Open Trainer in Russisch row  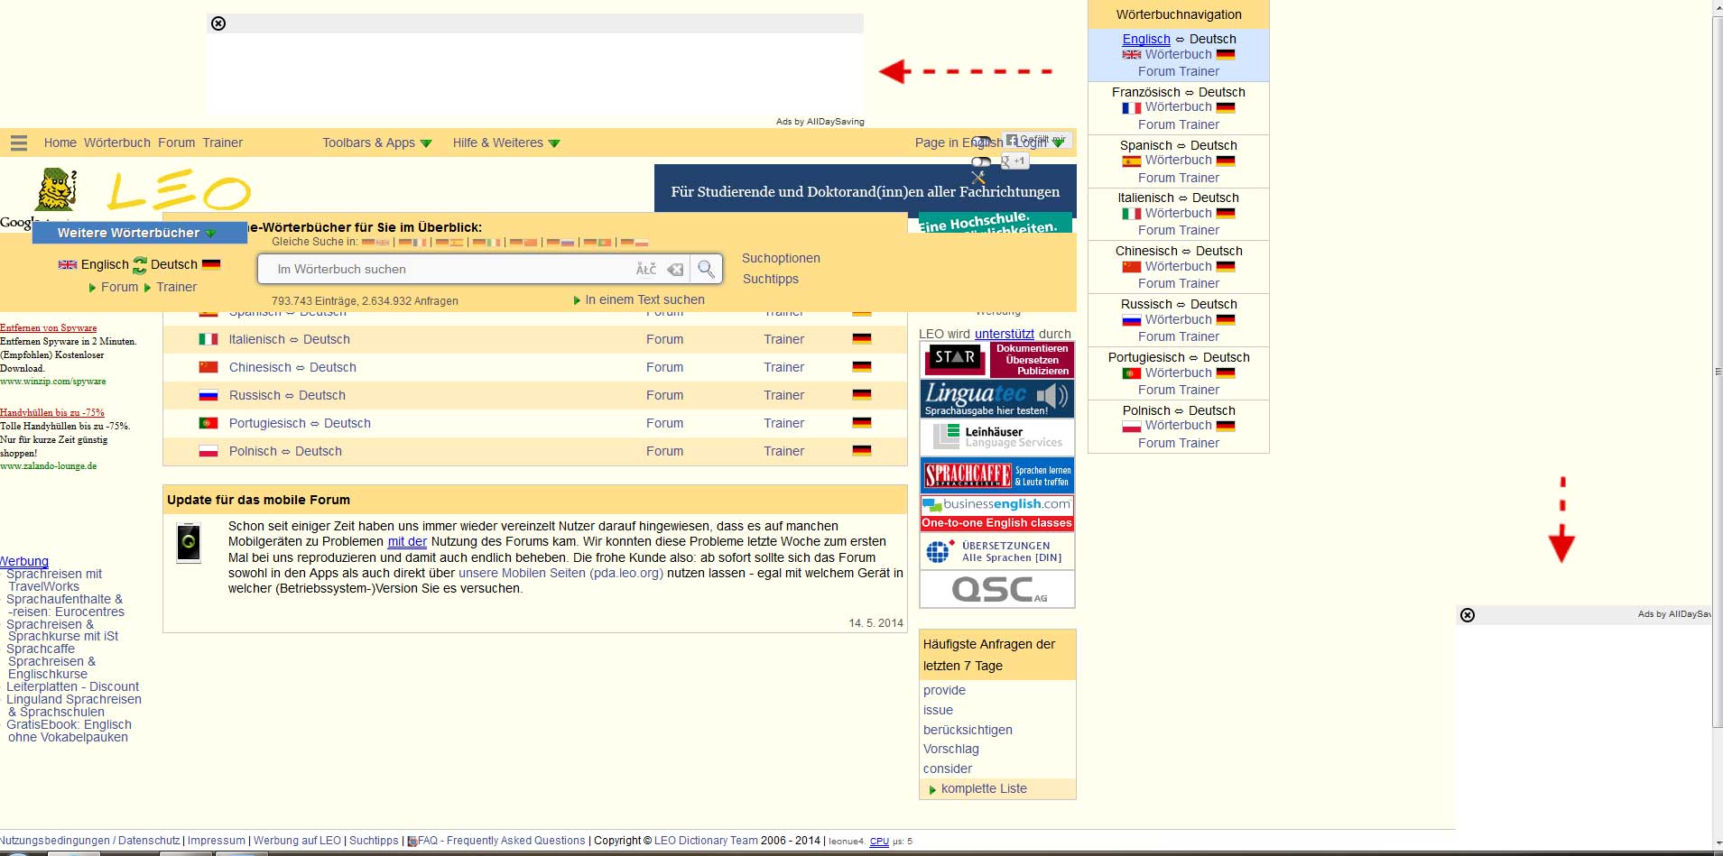coord(783,395)
